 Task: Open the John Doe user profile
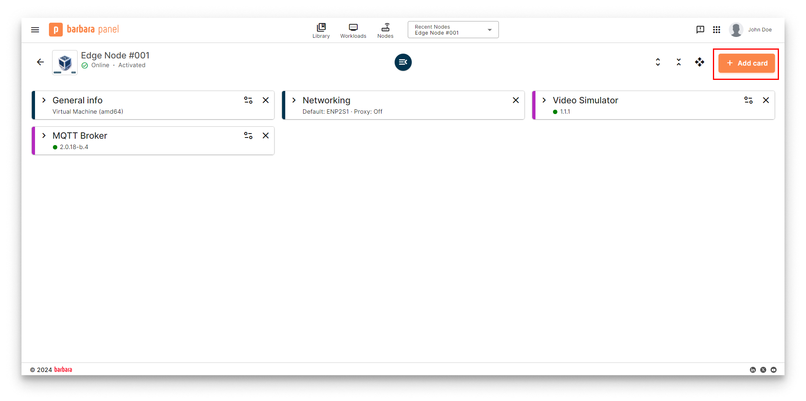pyautogui.click(x=751, y=30)
